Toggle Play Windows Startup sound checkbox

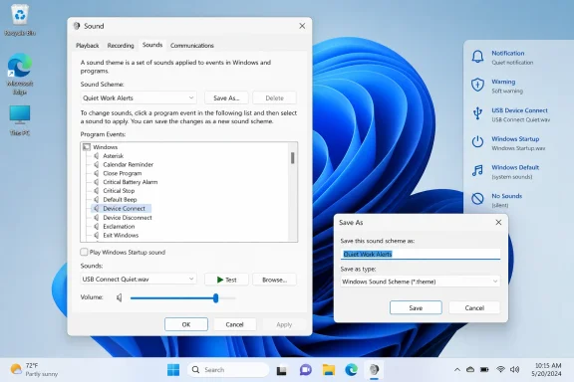click(x=84, y=252)
